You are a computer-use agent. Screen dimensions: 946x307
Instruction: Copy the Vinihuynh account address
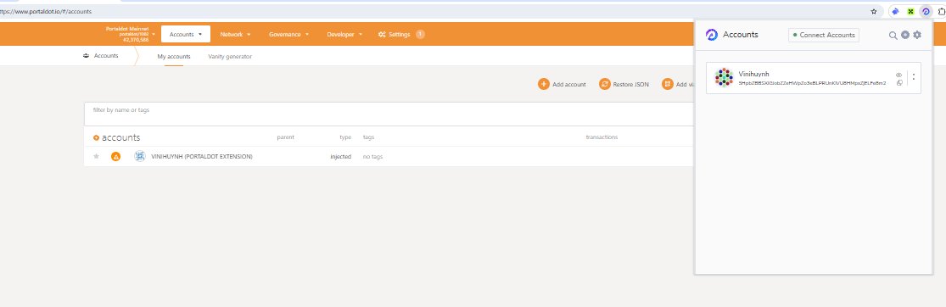899,82
